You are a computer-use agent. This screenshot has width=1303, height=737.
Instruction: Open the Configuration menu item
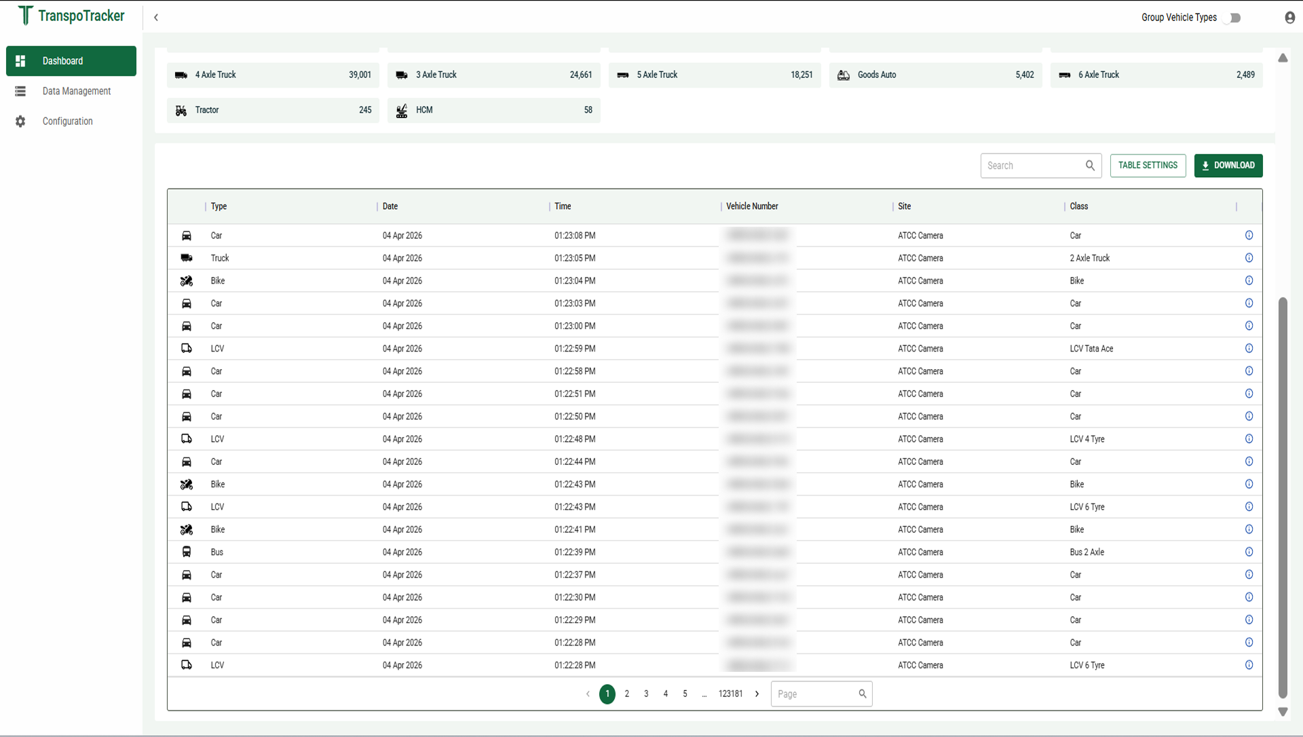coord(71,121)
